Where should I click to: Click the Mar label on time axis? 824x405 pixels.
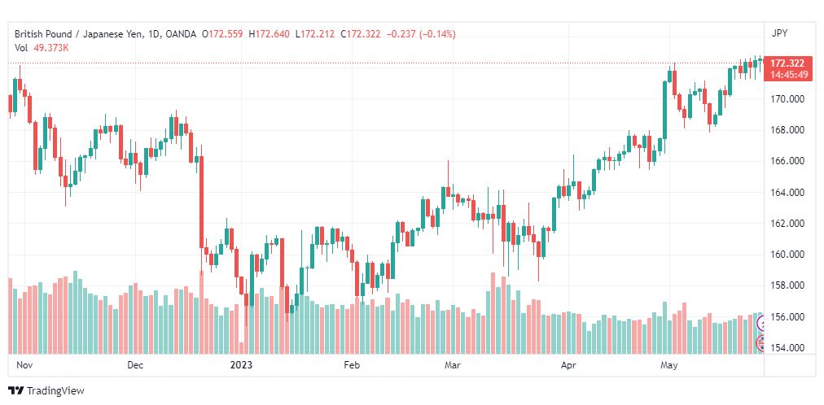[452, 365]
